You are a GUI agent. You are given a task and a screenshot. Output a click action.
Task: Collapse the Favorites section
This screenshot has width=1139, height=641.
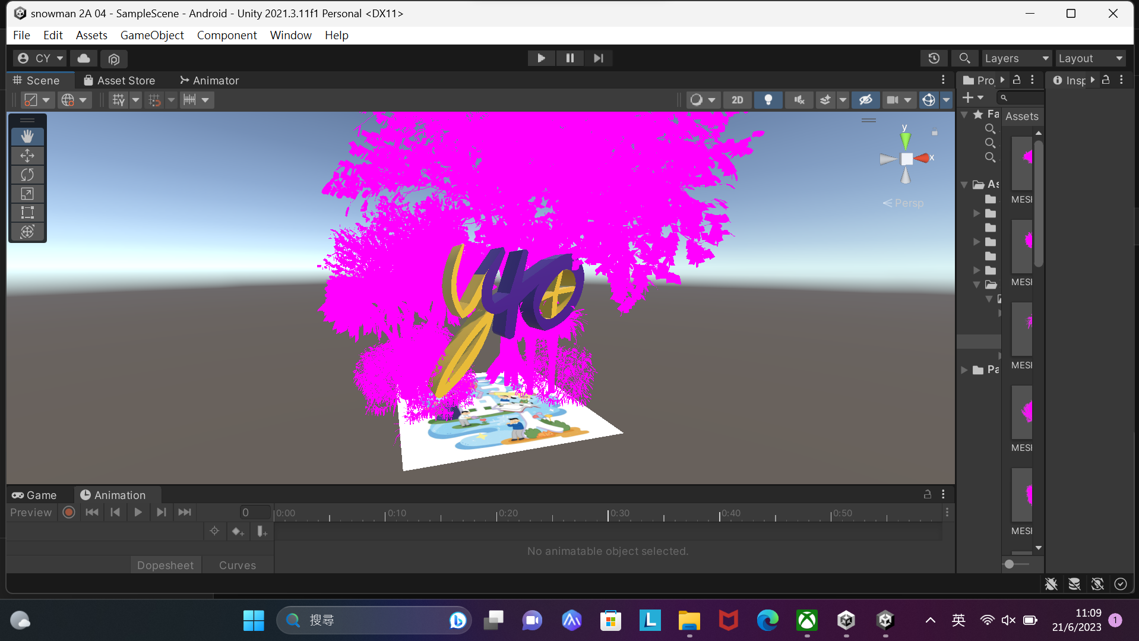(964, 115)
